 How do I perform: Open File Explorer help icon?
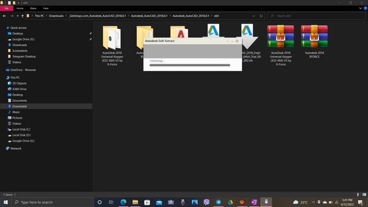click(366, 8)
